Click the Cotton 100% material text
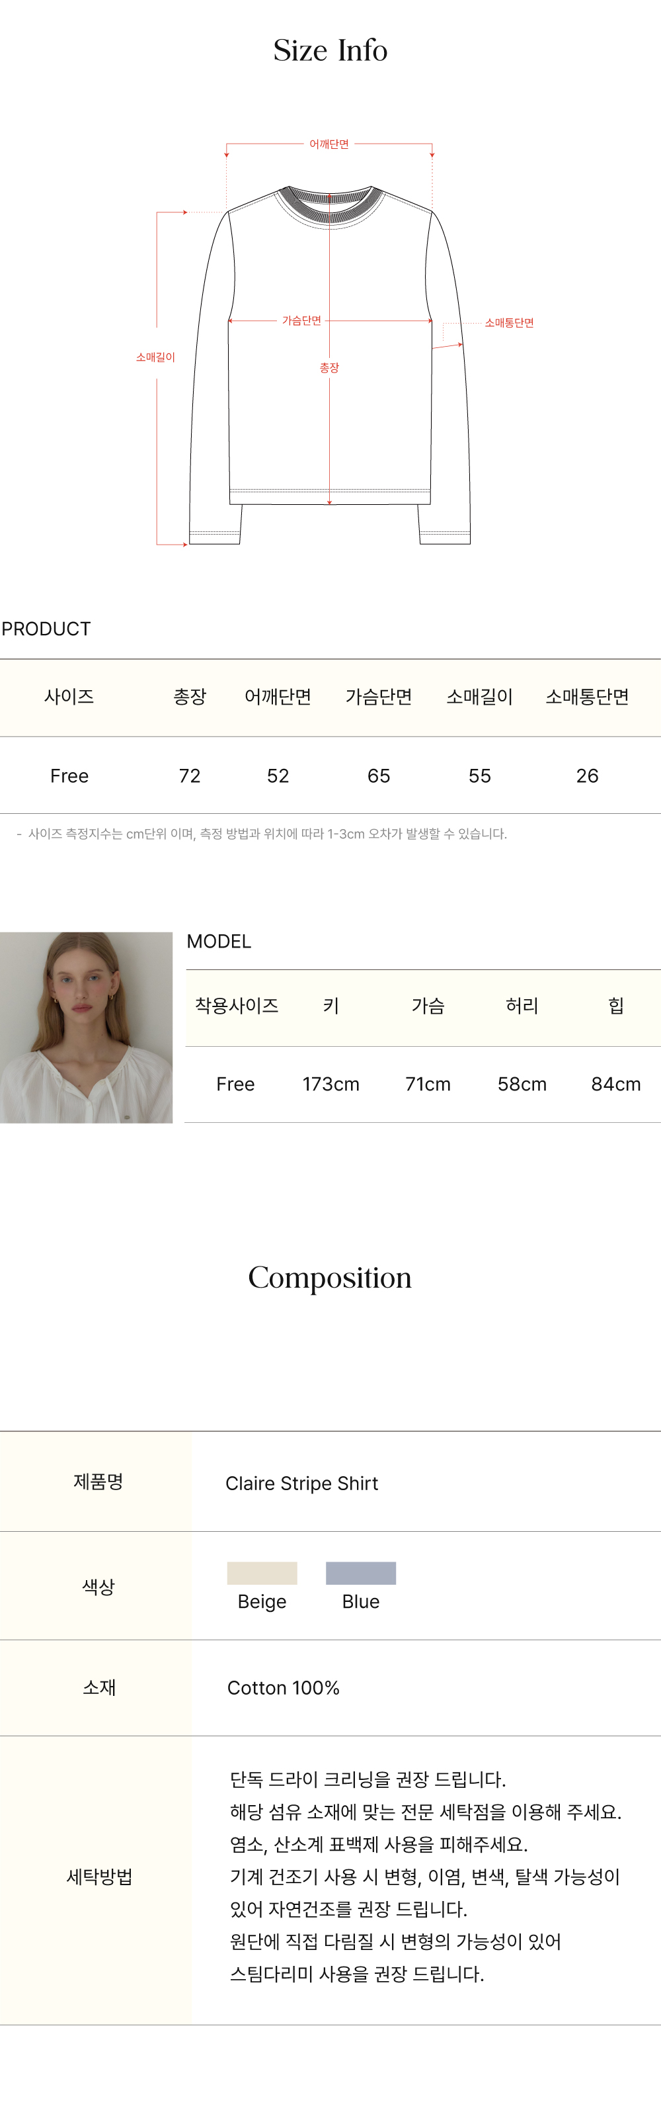This screenshot has height=2128, width=661. click(283, 1688)
